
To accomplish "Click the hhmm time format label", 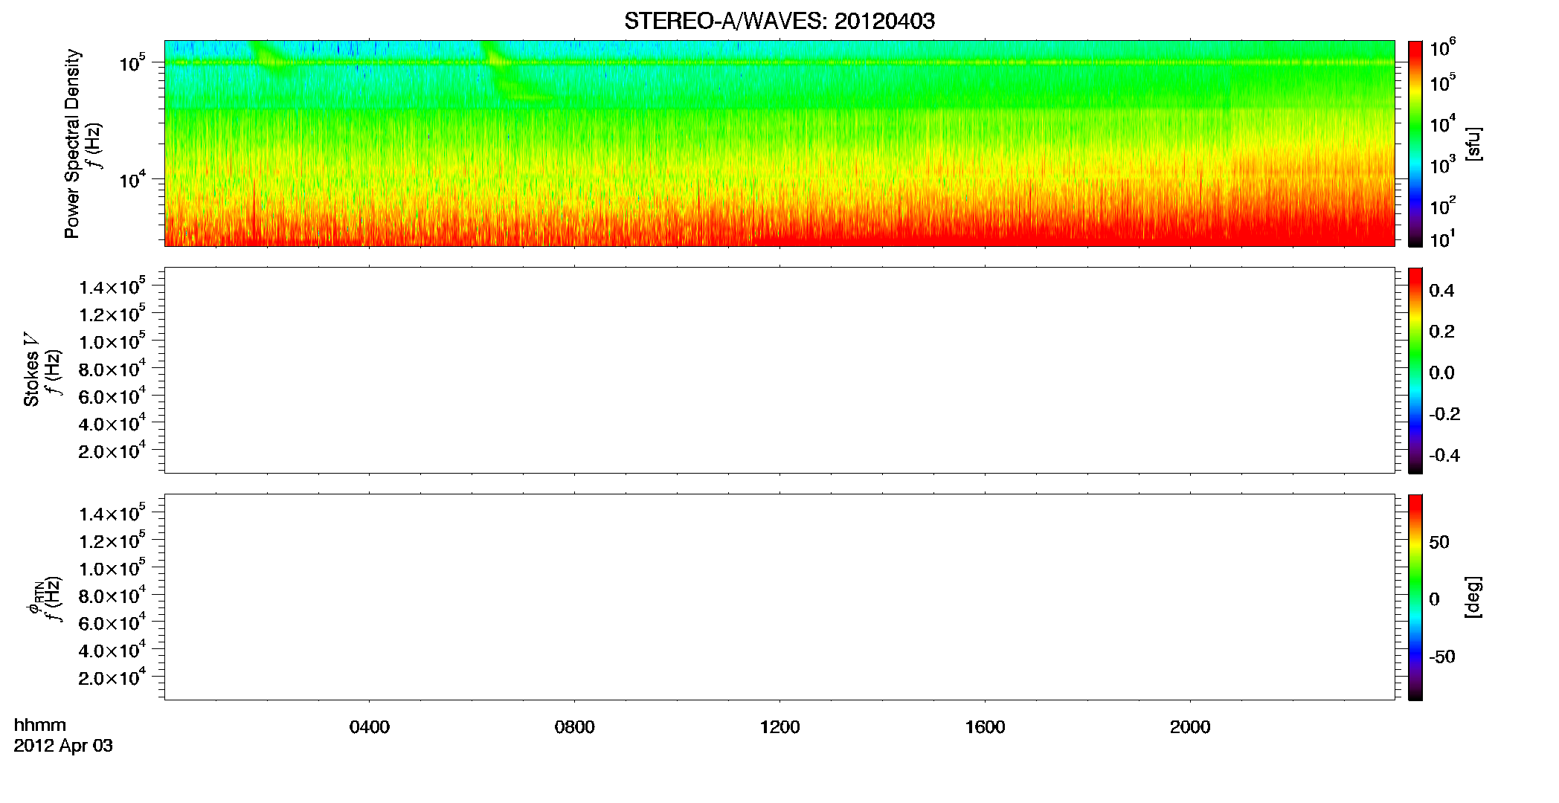I will tap(40, 725).
